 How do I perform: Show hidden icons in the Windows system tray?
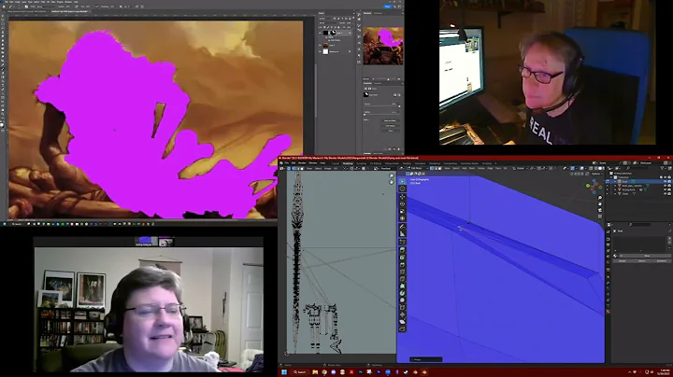[629, 371]
